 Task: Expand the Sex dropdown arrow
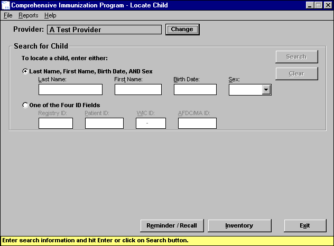[266, 90]
